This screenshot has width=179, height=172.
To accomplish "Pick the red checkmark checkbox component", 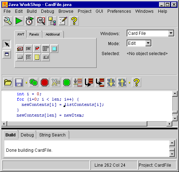I will pyautogui.click(x=37, y=49).
